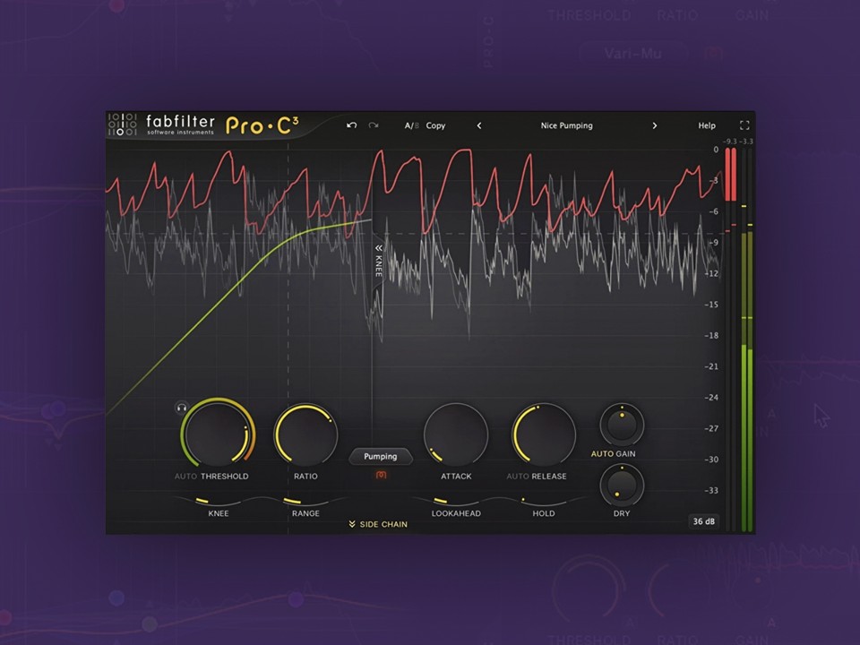Viewport: 860px width, 645px height.
Task: Click the 36 dB meter scale button
Action: 704,521
